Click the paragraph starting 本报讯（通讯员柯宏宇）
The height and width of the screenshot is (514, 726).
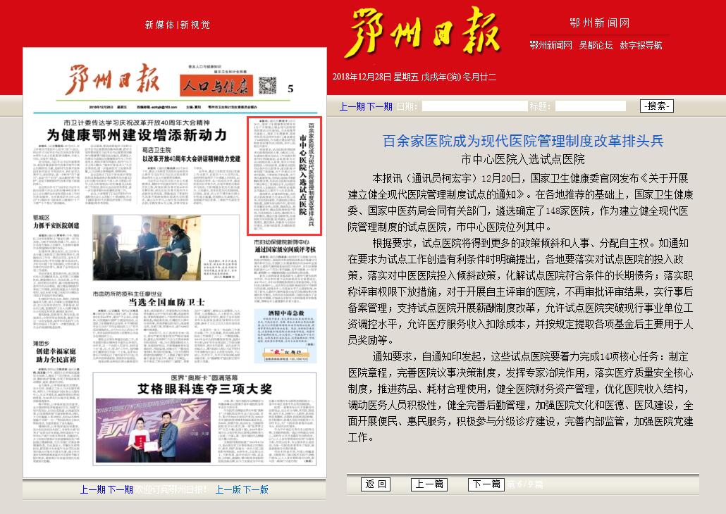(520, 203)
